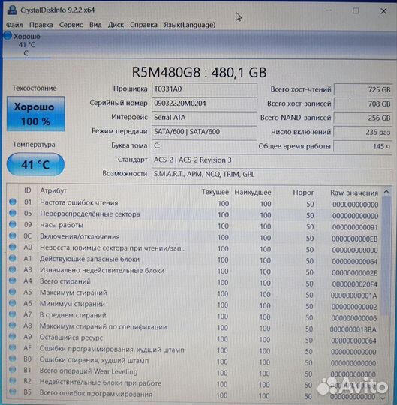Select the row Часы работы
This screenshot has width=397, height=405.
click(x=194, y=226)
